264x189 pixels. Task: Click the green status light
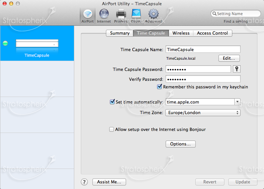coord(5,43)
